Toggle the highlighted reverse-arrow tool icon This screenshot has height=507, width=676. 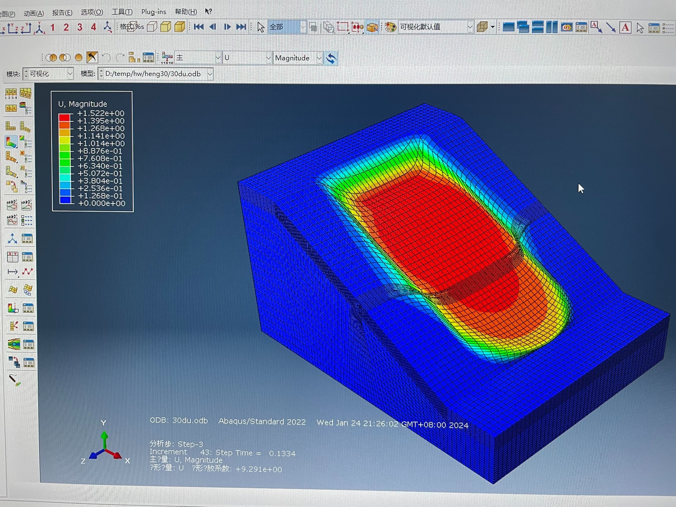click(x=92, y=57)
